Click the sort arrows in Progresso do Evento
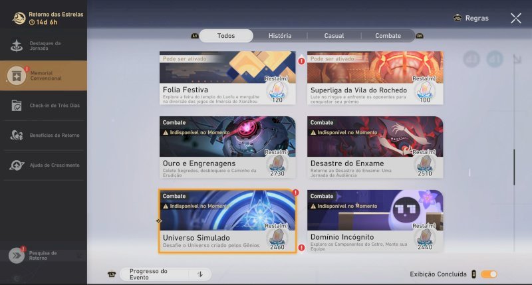The width and height of the screenshot is (532, 285). point(200,274)
